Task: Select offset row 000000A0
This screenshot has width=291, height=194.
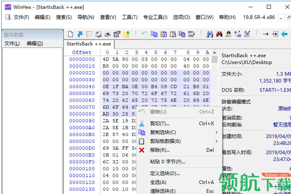Action: click(x=82, y=128)
